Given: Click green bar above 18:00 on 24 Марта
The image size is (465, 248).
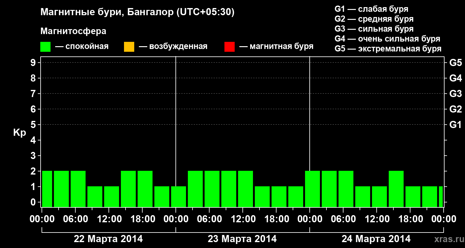Looking at the screenshot, I should [413, 197].
